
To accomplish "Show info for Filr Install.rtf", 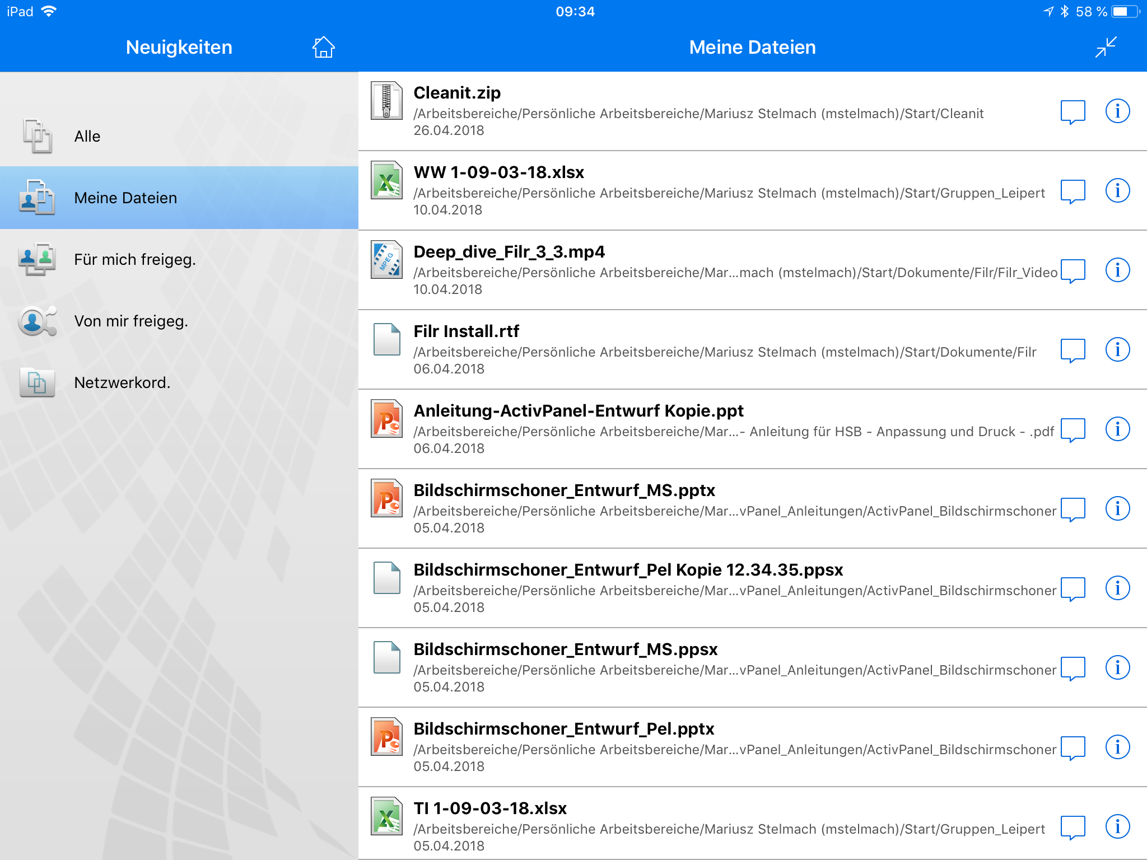I will click(x=1117, y=349).
